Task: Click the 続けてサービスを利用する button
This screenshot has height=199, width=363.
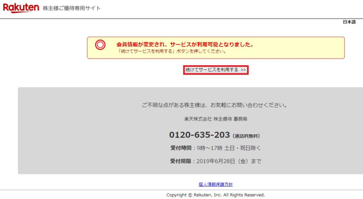Action: [x=216, y=70]
